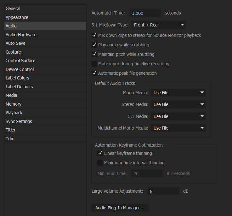The width and height of the screenshot is (232, 216).
Task: Open the 5.1 Media dropdown
Action: (178, 116)
